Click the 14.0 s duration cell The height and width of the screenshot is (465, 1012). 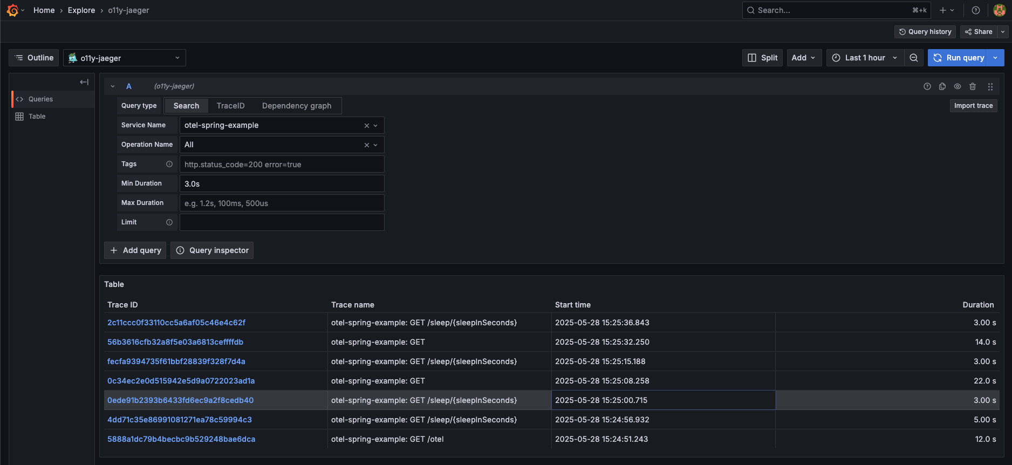click(887, 342)
